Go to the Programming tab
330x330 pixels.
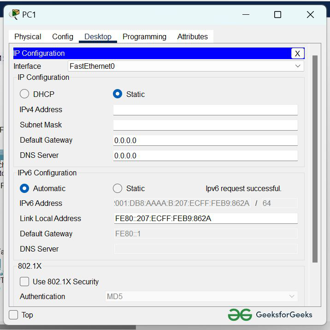(144, 36)
